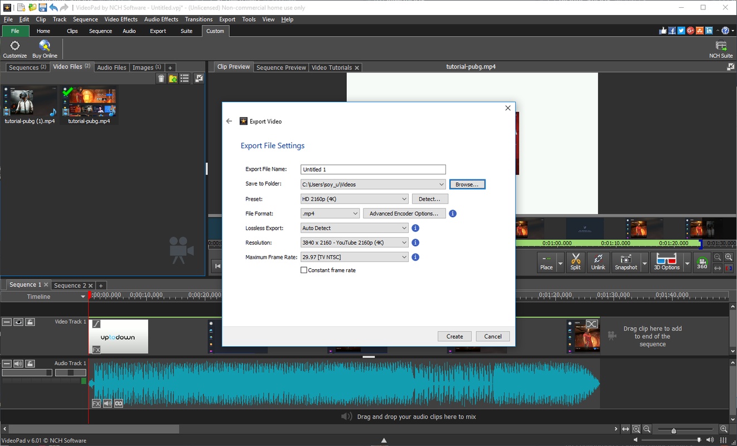Expand the Maximum Frame Rate dropdown

coord(404,257)
